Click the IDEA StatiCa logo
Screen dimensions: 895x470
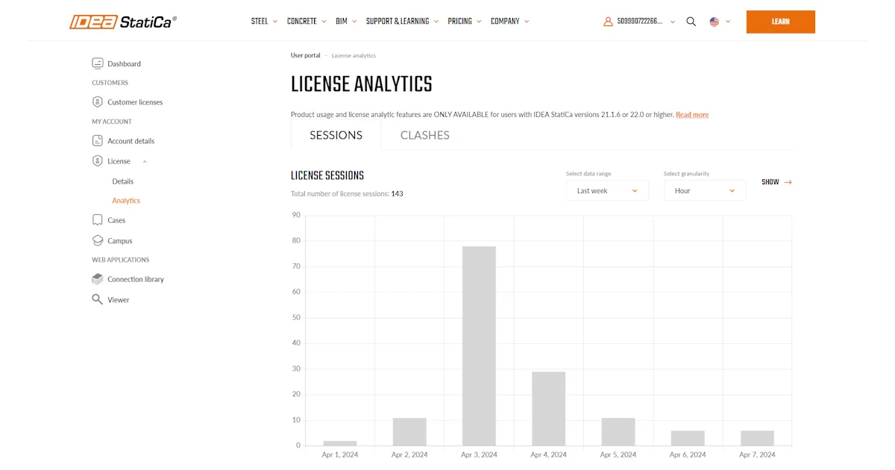[123, 22]
